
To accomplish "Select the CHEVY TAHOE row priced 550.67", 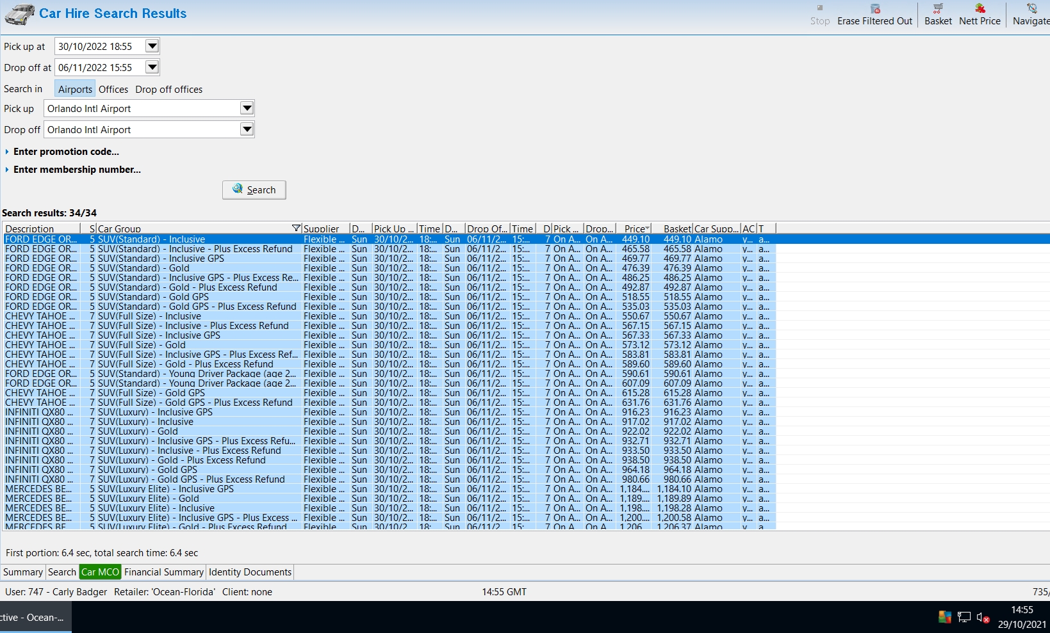I will tap(390, 316).
